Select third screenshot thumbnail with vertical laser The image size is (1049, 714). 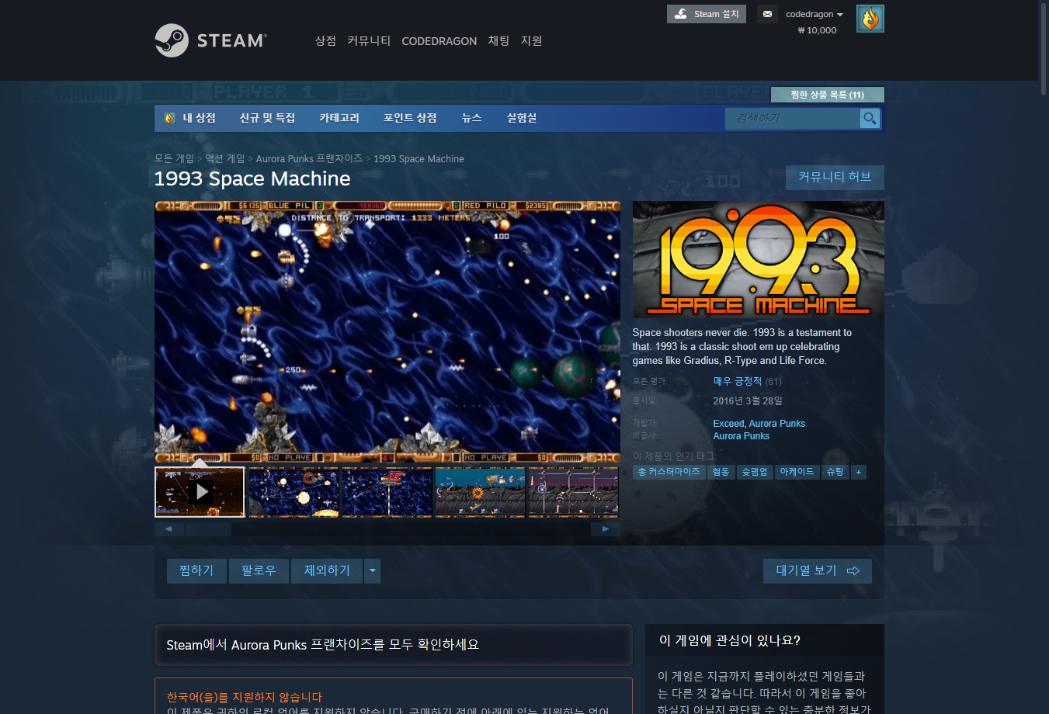tap(387, 492)
